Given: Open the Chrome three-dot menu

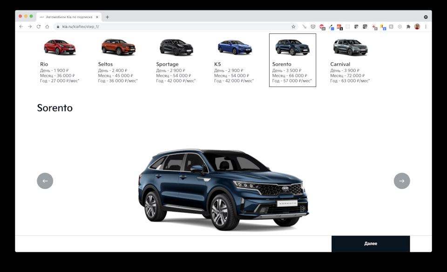Looking at the screenshot, I should 426,27.
